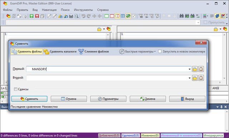Toggle the two-pane vertical split view icon
The height and width of the screenshot is (138, 229).
[x=117, y=16]
